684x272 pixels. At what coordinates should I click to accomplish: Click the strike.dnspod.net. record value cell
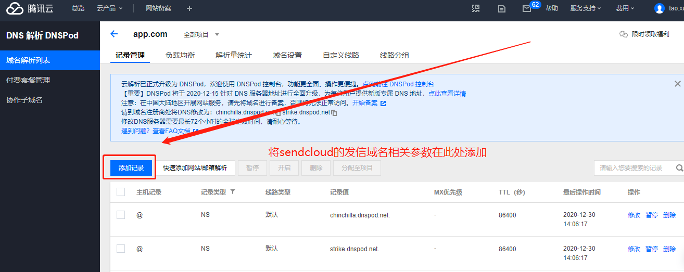[x=354, y=249]
